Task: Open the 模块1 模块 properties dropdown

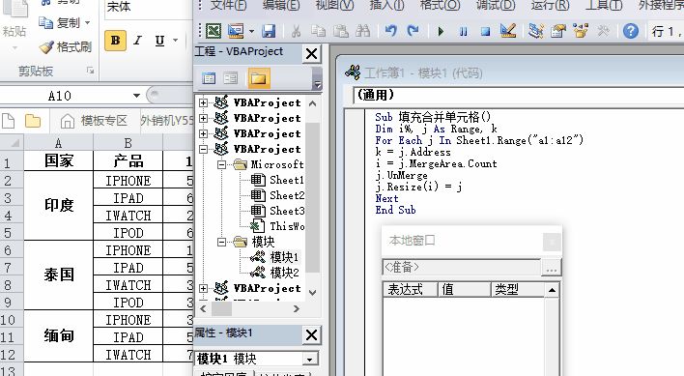Action: (309, 360)
